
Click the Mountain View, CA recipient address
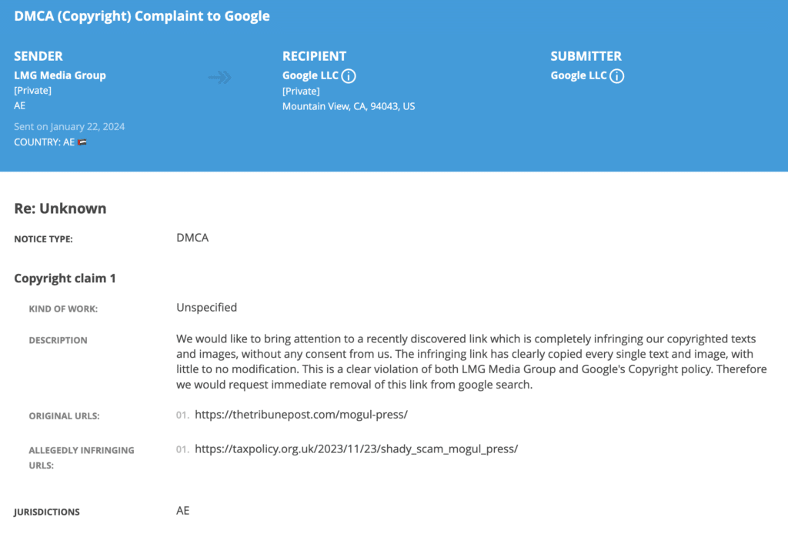click(x=349, y=106)
